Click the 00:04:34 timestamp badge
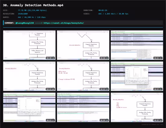 point(104,120)
